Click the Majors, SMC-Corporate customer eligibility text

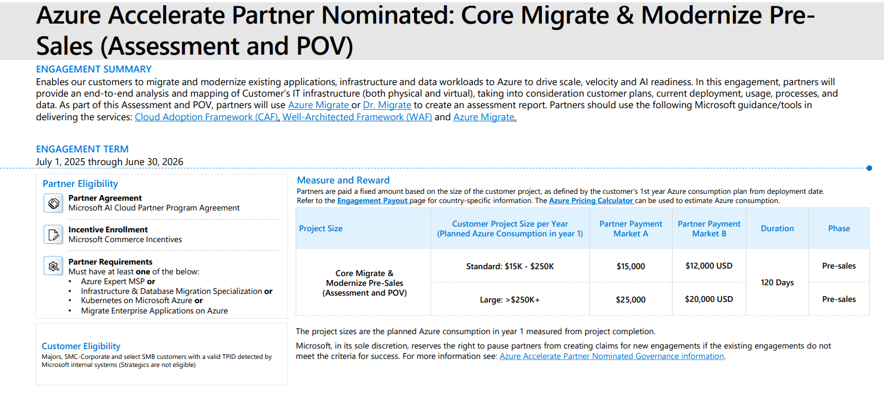[x=157, y=361]
